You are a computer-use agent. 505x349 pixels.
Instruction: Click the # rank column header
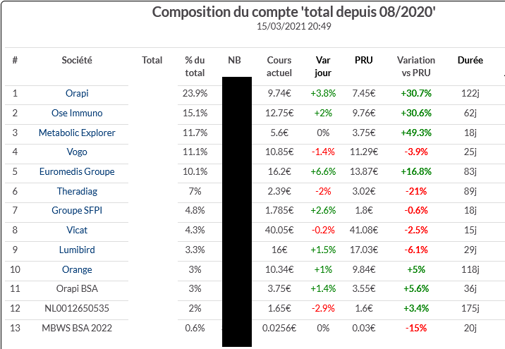[x=15, y=61]
